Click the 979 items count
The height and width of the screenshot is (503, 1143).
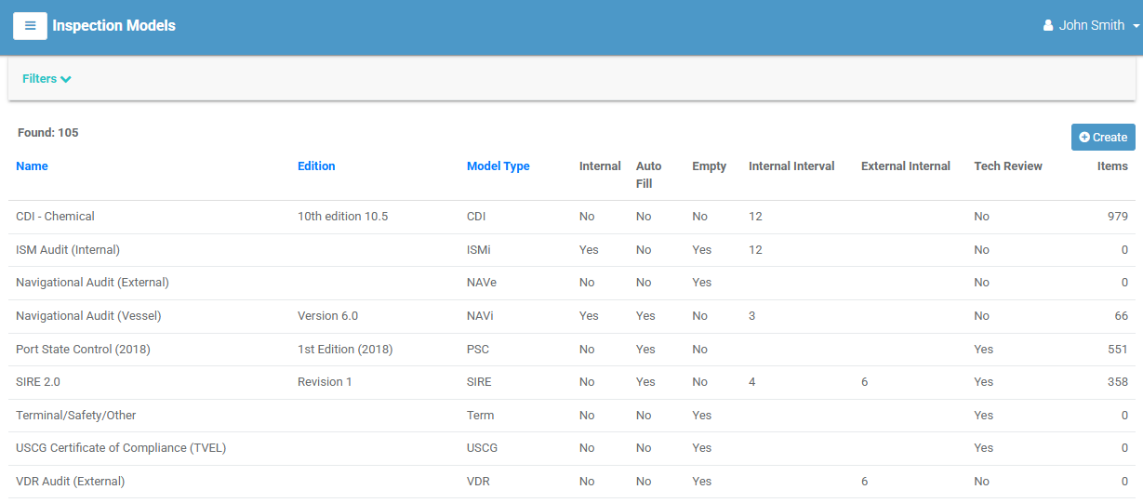[x=1118, y=217]
